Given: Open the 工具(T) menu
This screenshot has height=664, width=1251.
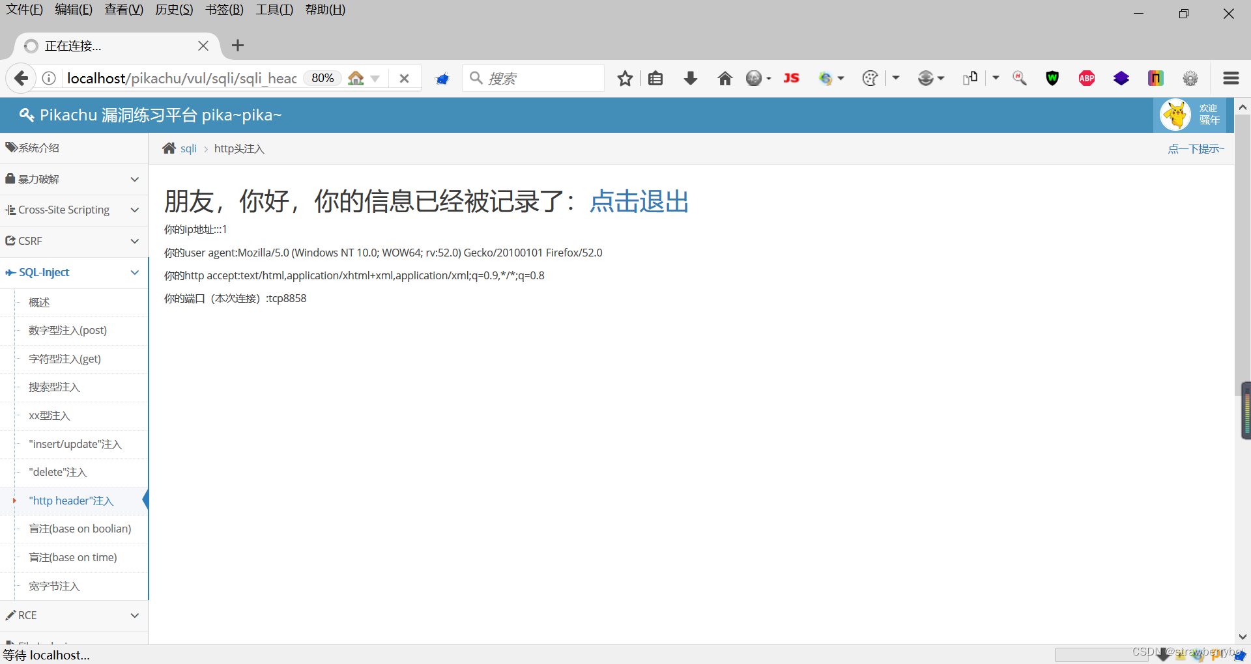Looking at the screenshot, I should 274,9.
